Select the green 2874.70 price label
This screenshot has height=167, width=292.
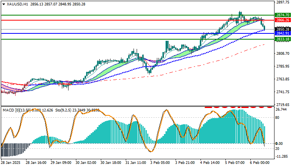283,15
